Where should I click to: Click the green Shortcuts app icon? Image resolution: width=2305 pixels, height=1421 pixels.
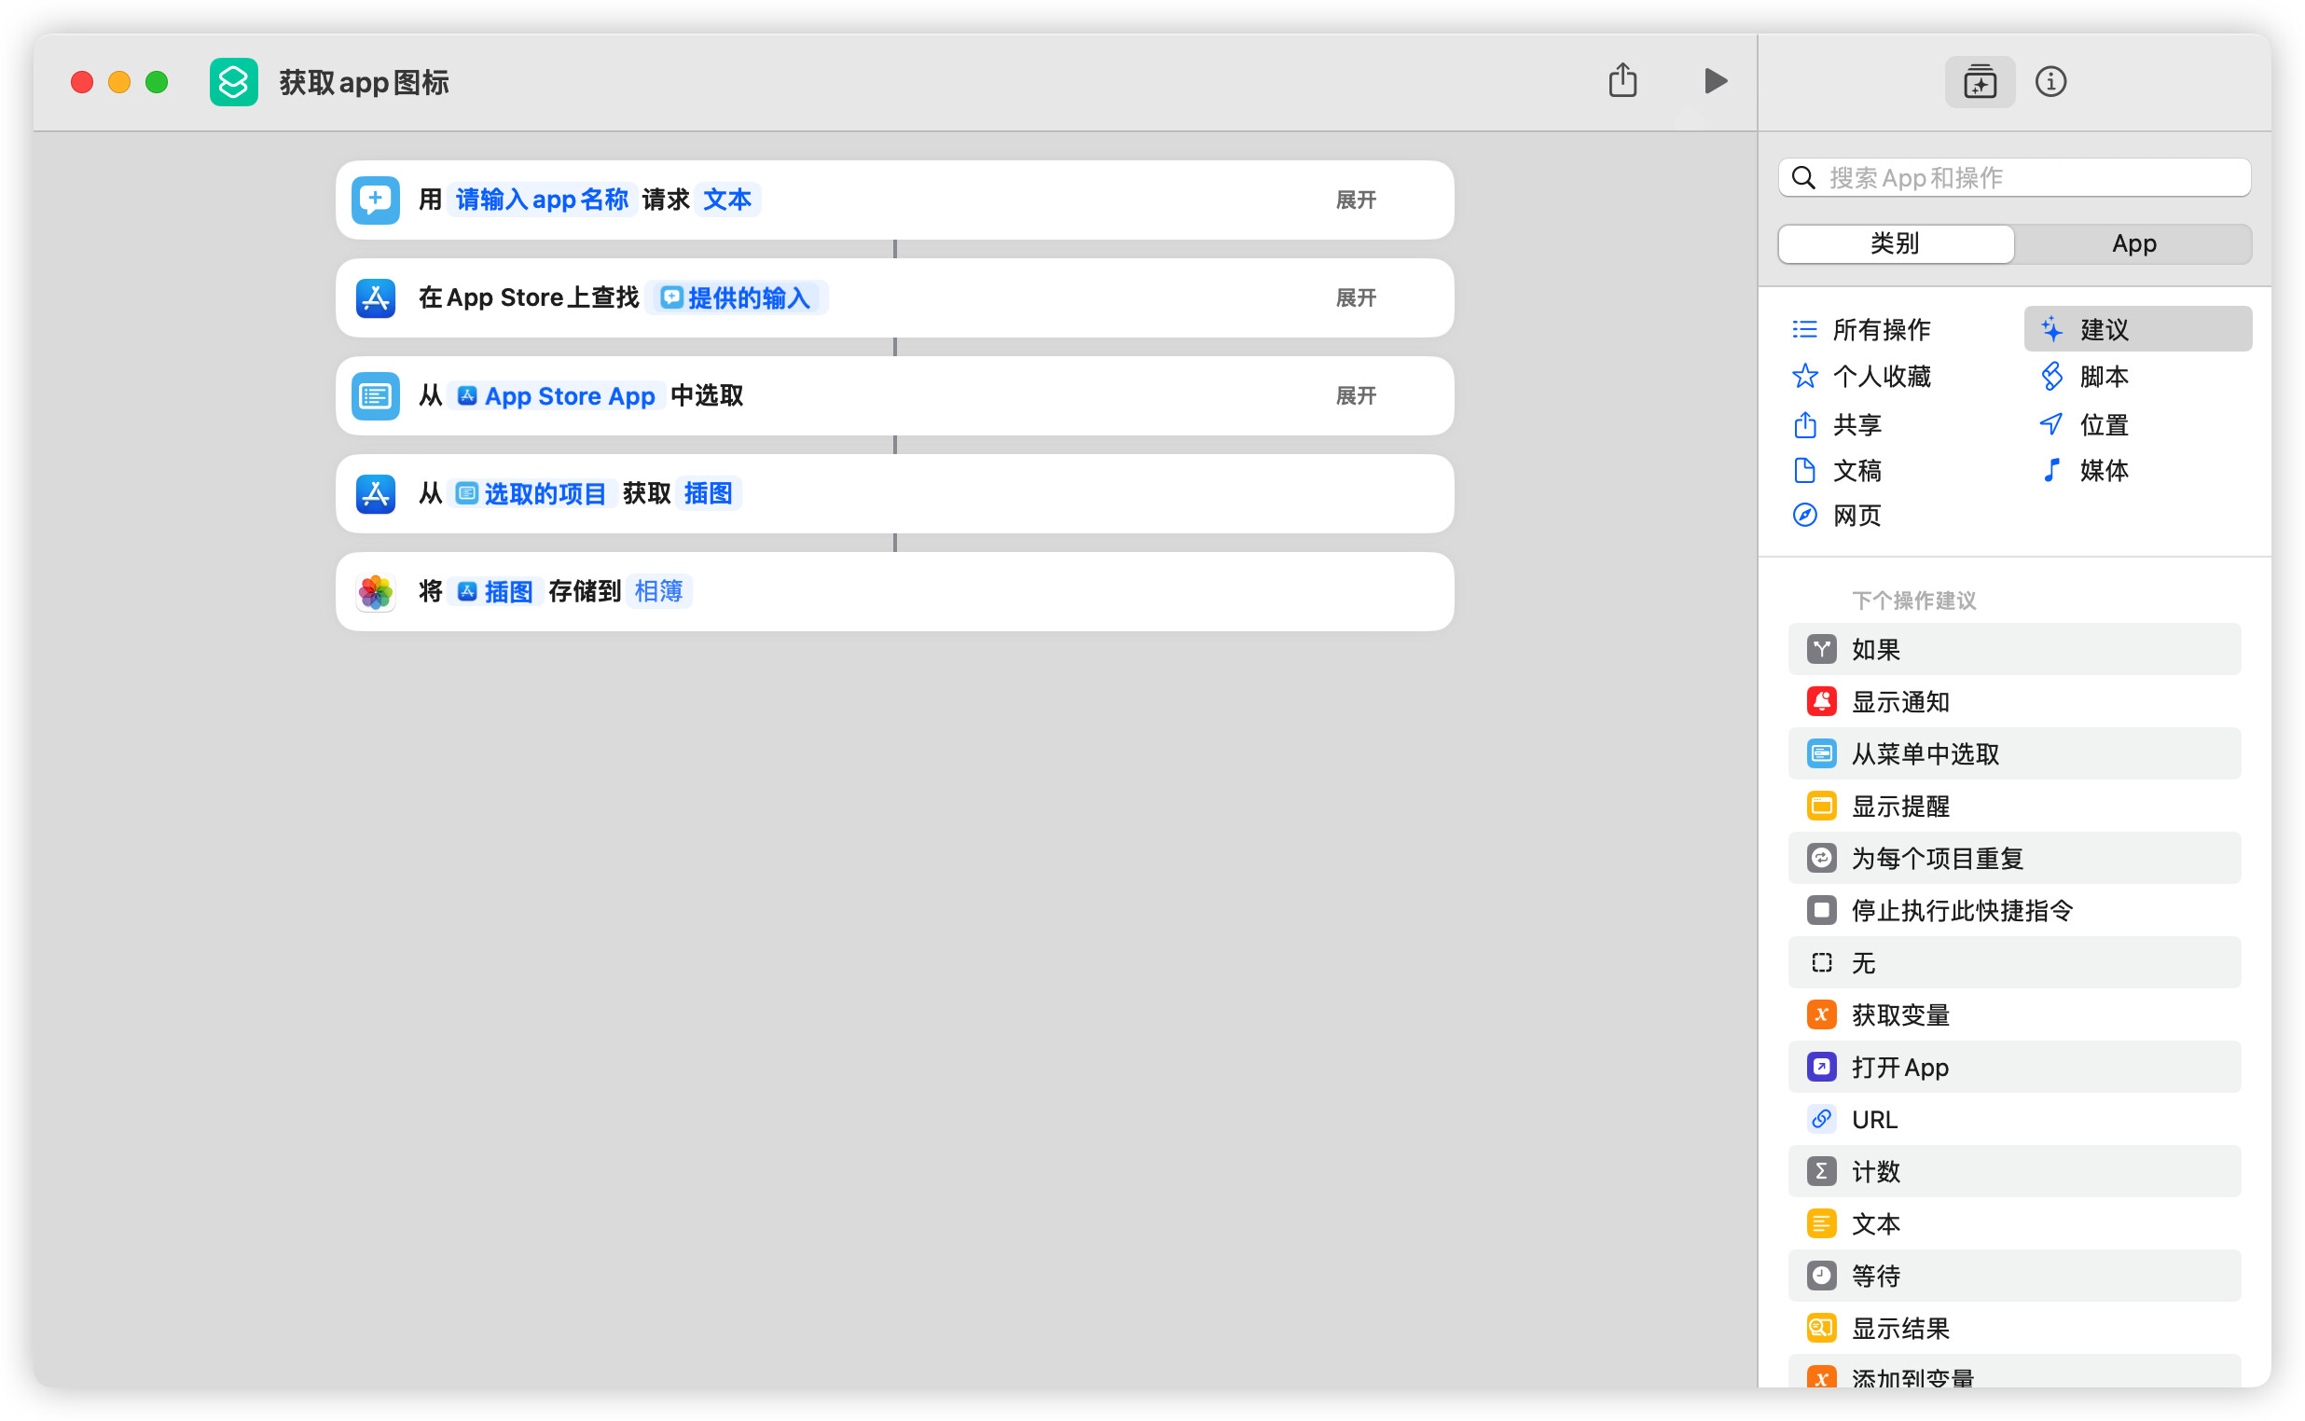[233, 83]
